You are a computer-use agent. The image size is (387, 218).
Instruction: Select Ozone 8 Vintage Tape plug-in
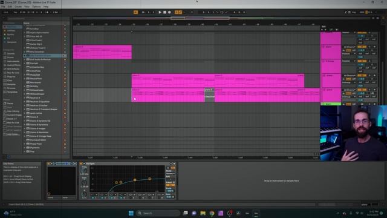pos(41,136)
